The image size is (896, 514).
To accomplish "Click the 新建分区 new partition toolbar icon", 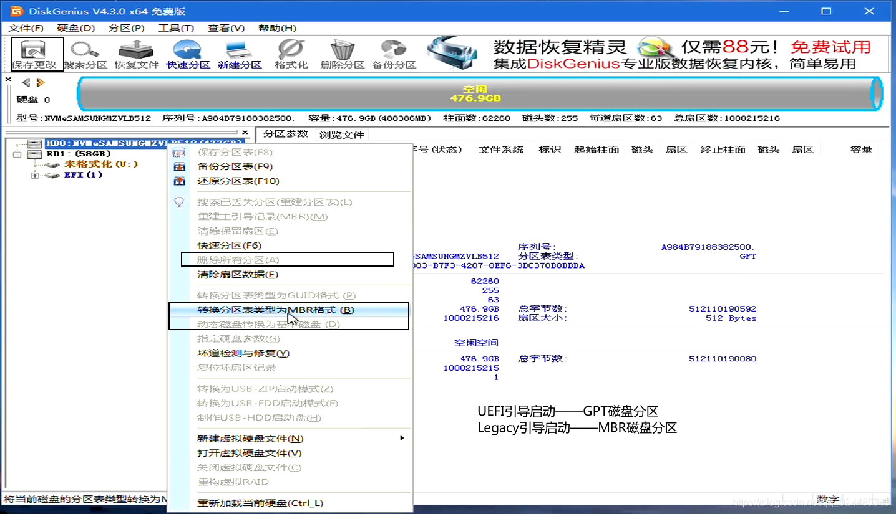I will pyautogui.click(x=239, y=54).
